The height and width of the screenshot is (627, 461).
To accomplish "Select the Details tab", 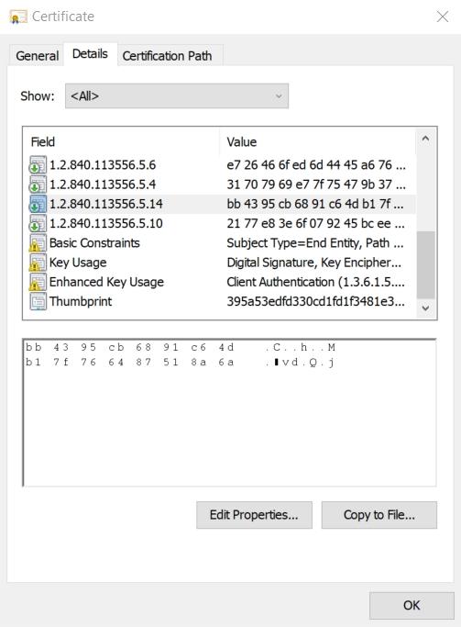I will [x=90, y=54].
